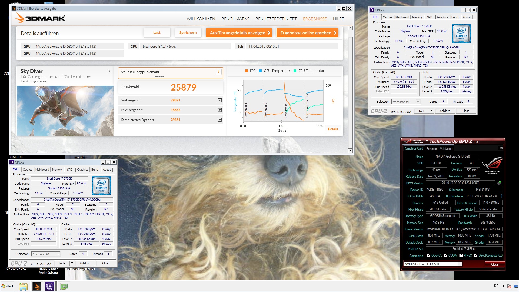519x292 pixels.
Task: Click Tools button in lower CPU-Z window
Action: click(62, 263)
